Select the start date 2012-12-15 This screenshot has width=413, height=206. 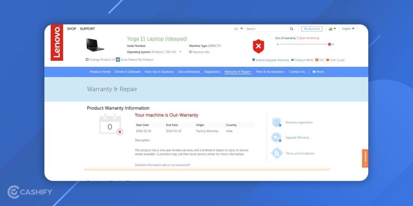pos(144,131)
